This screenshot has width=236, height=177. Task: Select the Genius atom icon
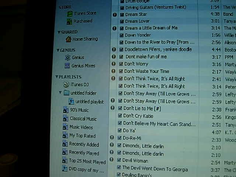click(x=67, y=58)
